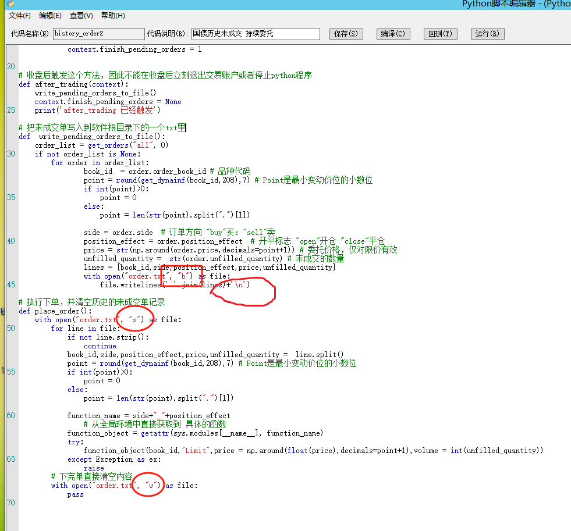The height and width of the screenshot is (531, 571).
Task: Click the line 'for order in order_list:'
Action: point(100,163)
